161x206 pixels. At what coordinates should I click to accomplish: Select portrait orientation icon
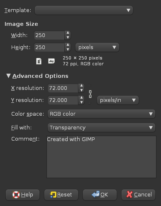39,61
